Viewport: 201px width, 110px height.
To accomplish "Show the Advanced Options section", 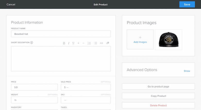I will (187, 71).
